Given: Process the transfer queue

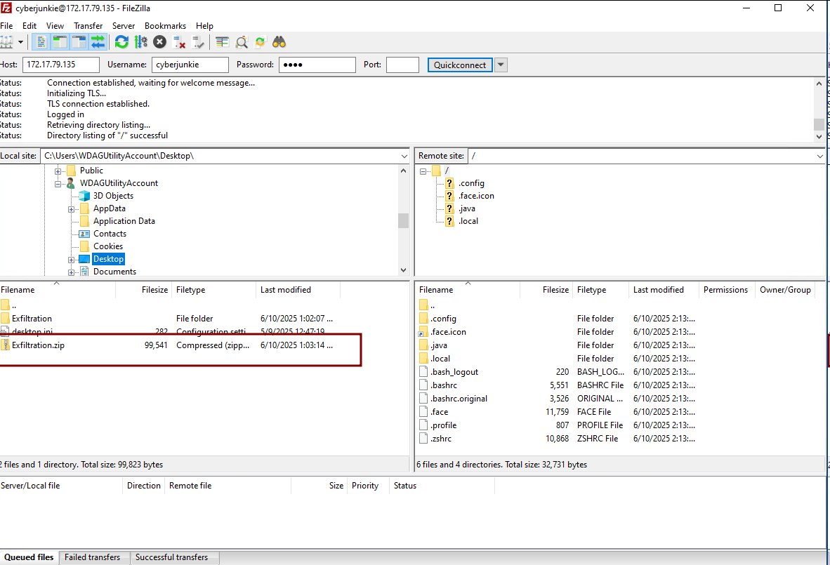Looking at the screenshot, I should 140,41.
